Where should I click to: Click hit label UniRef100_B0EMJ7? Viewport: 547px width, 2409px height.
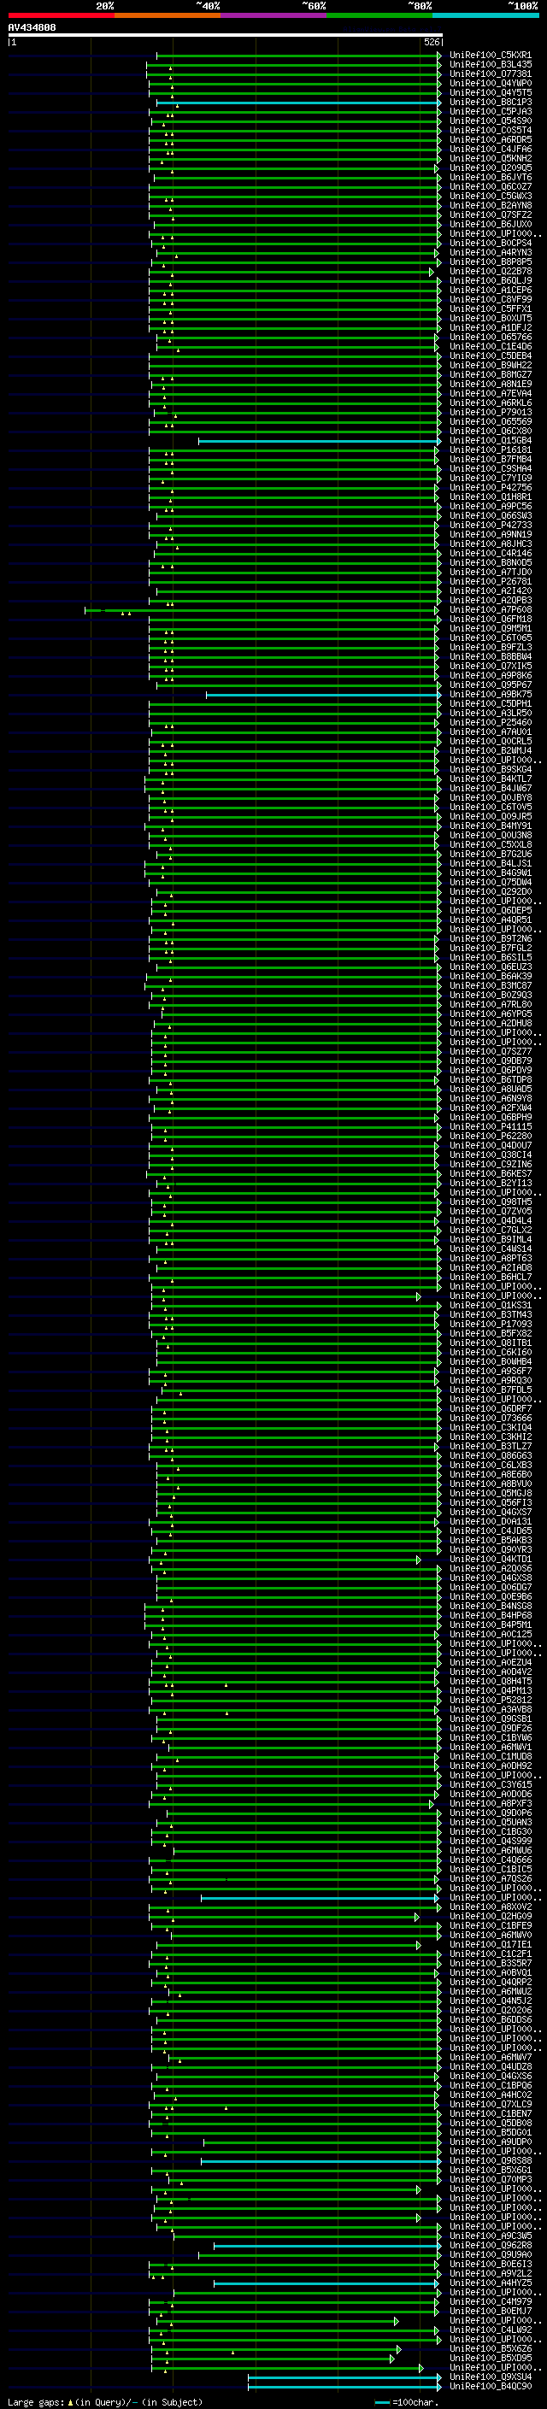[491, 2312]
